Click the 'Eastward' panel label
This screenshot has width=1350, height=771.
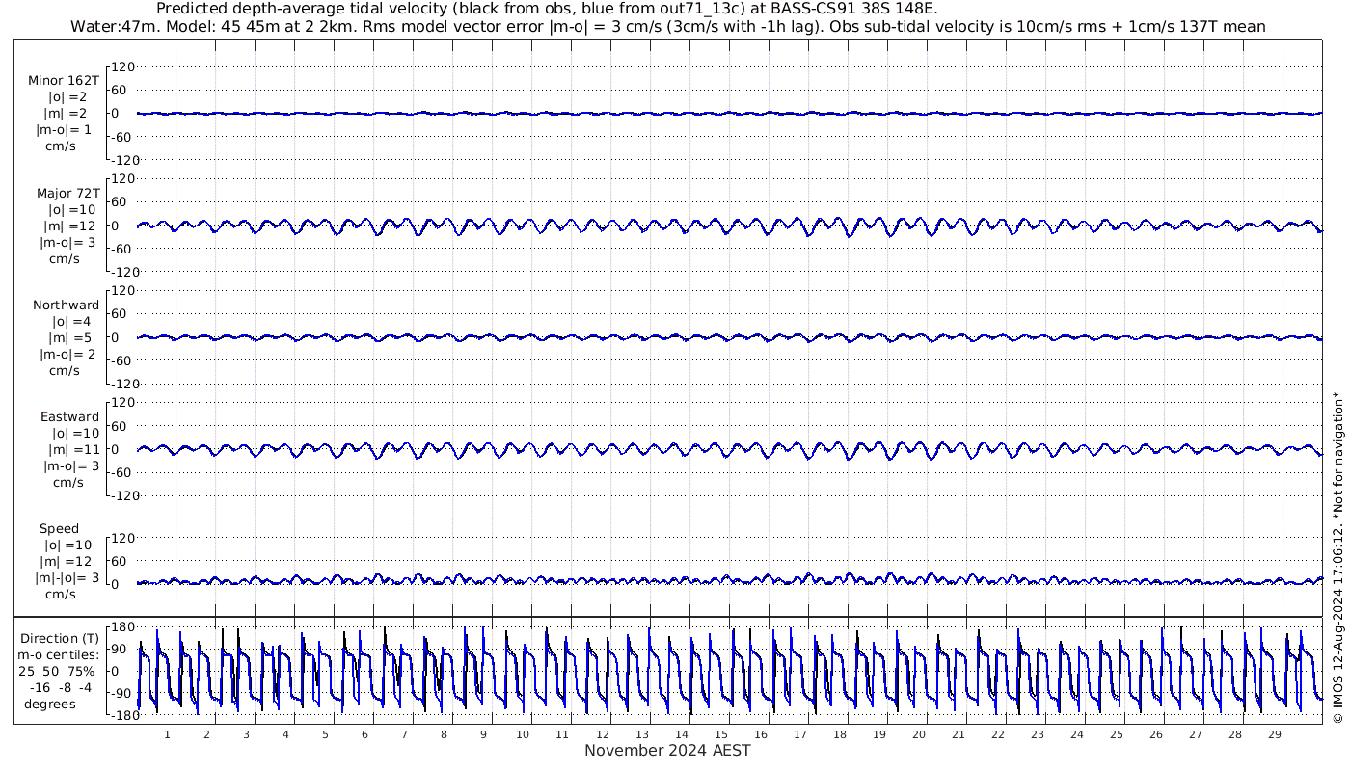coord(69,416)
